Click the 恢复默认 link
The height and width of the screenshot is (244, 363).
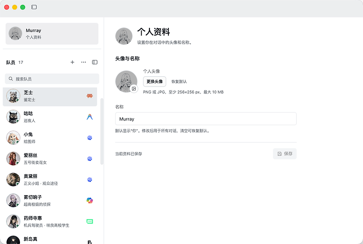point(179,82)
